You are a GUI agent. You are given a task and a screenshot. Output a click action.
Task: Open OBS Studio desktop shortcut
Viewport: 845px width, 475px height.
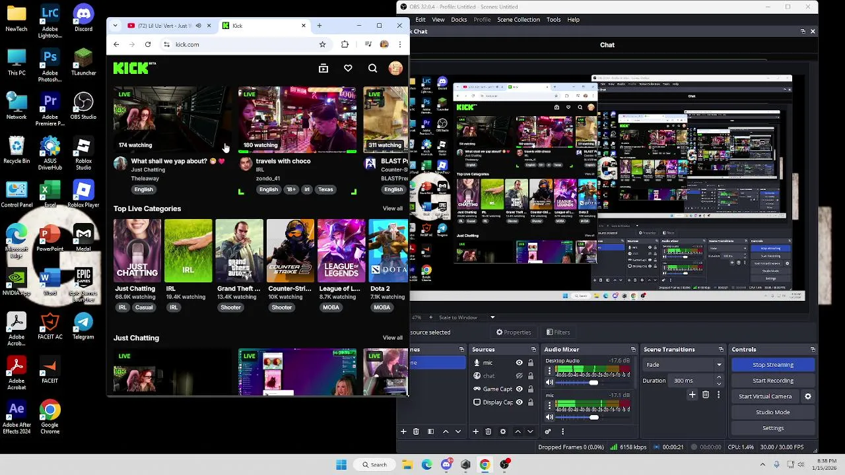(83, 106)
